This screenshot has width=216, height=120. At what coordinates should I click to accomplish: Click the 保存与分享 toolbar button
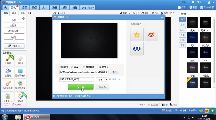click(x=207, y=7)
